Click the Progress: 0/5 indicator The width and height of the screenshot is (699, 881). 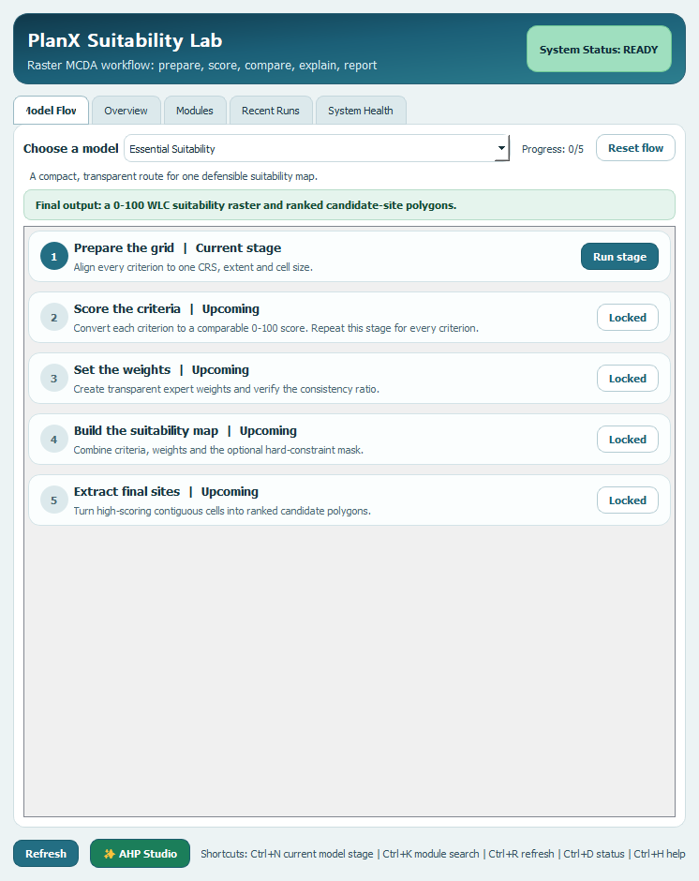pyautogui.click(x=552, y=149)
